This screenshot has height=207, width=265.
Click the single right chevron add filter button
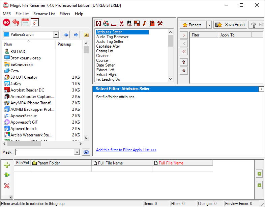[x=184, y=35]
